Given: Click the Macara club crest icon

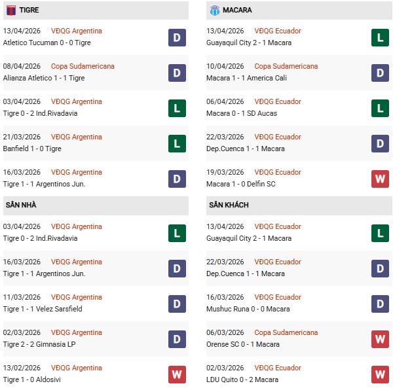Looking at the screenshot, I should (x=215, y=10).
